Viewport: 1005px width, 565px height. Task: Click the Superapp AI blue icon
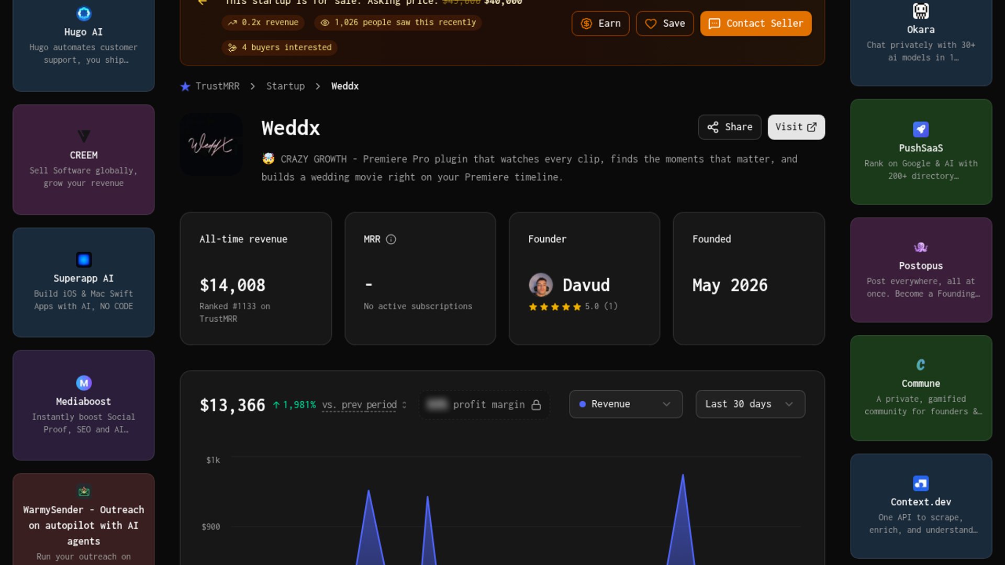(84, 259)
